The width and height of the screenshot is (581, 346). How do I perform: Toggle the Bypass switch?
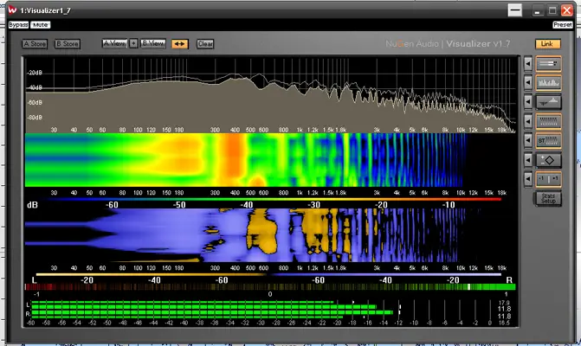point(18,25)
